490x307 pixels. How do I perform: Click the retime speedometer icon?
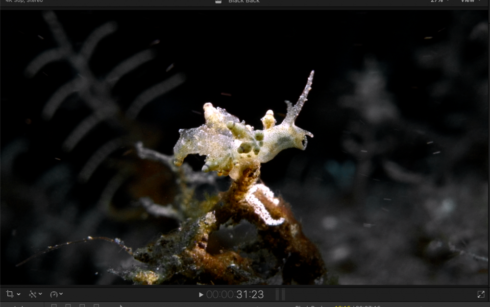click(x=54, y=294)
